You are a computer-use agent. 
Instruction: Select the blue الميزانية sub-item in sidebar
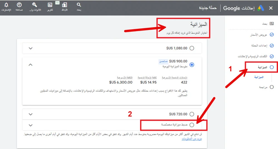[x=259, y=77]
